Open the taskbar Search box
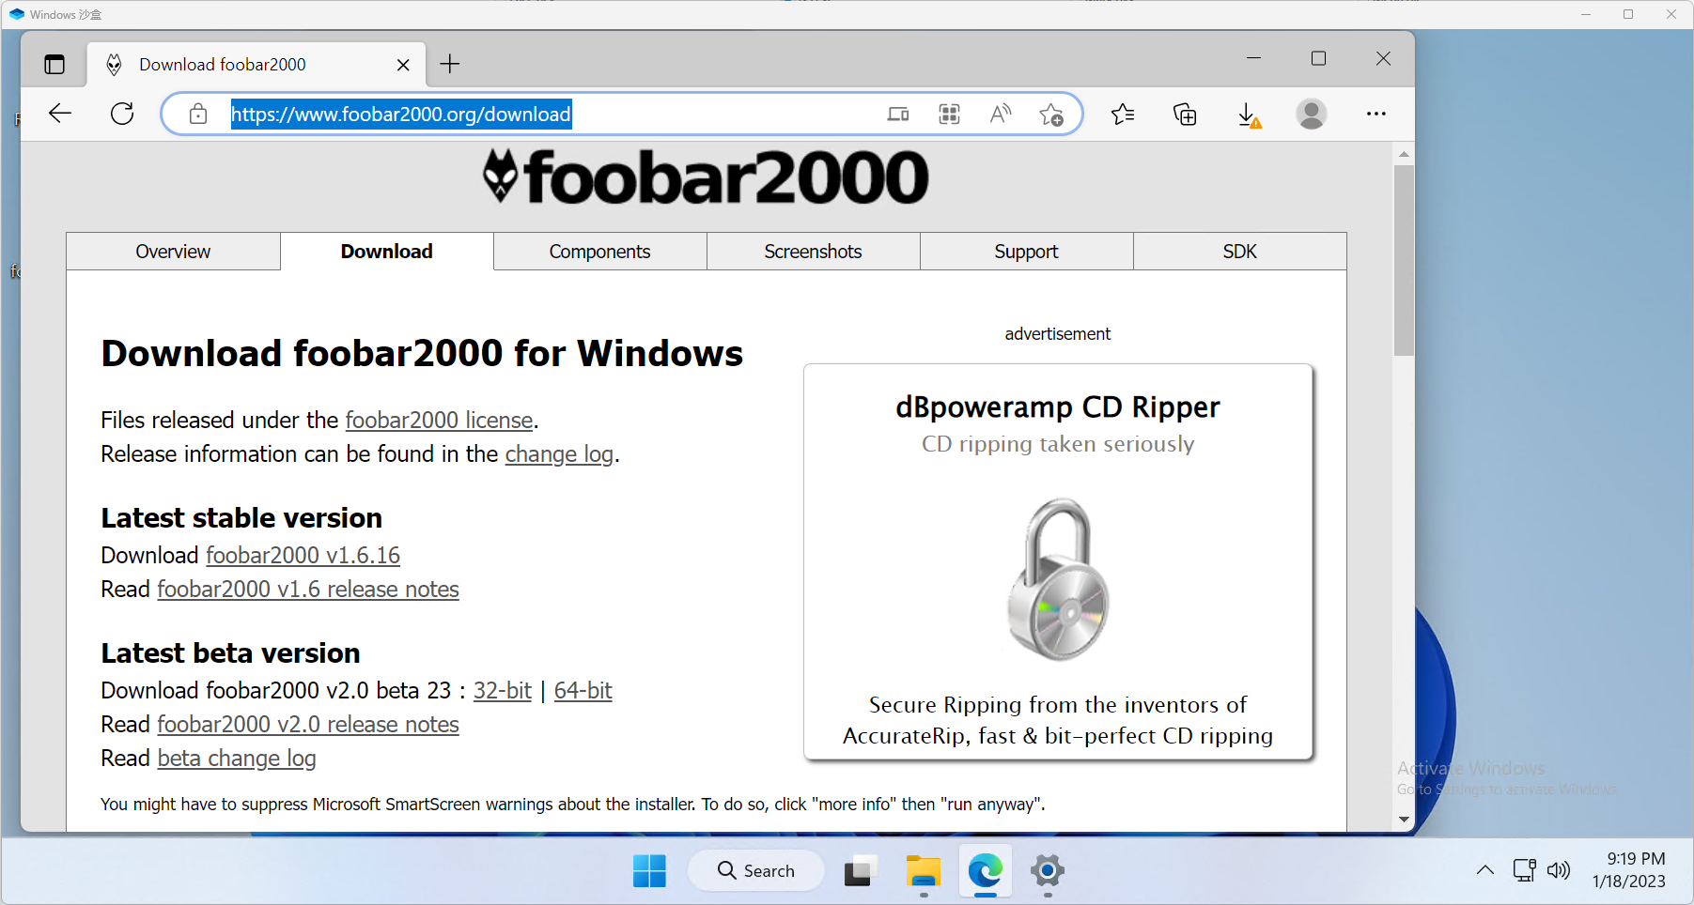The width and height of the screenshot is (1694, 905). (x=756, y=871)
